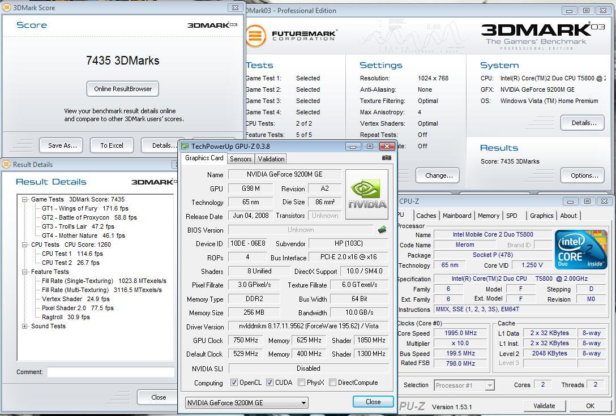Click the GPU-Z Memory Size 256 MB field
The image size is (616, 416).
coord(254,312)
